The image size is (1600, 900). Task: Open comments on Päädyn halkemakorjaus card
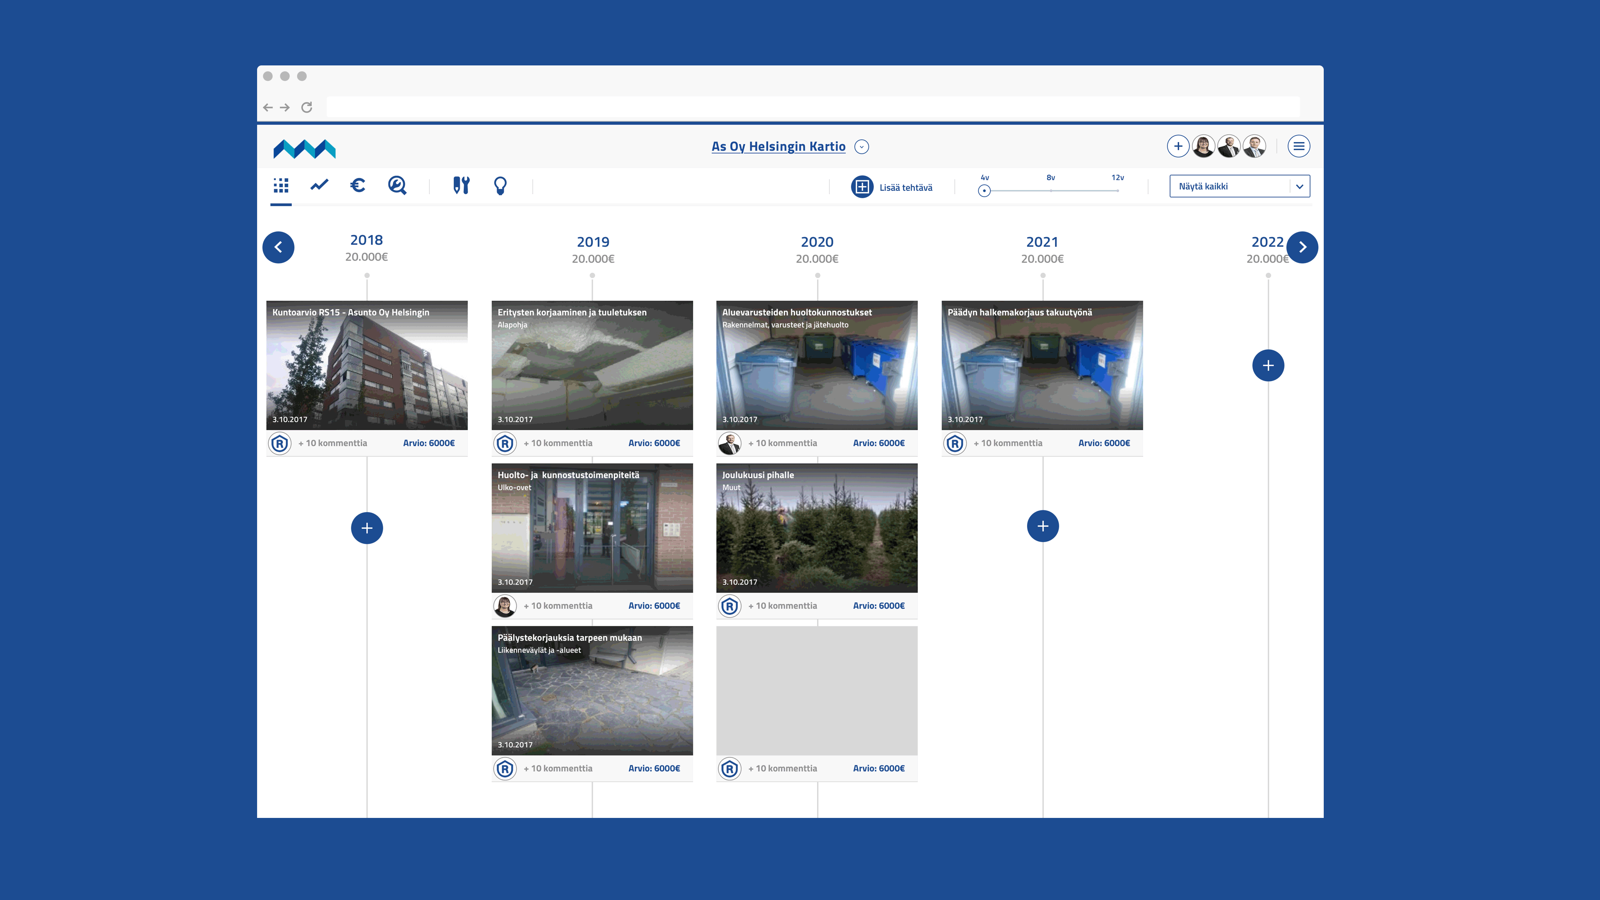(1008, 443)
